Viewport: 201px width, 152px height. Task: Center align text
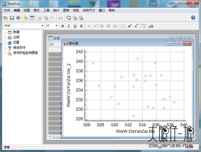tap(108, 26)
